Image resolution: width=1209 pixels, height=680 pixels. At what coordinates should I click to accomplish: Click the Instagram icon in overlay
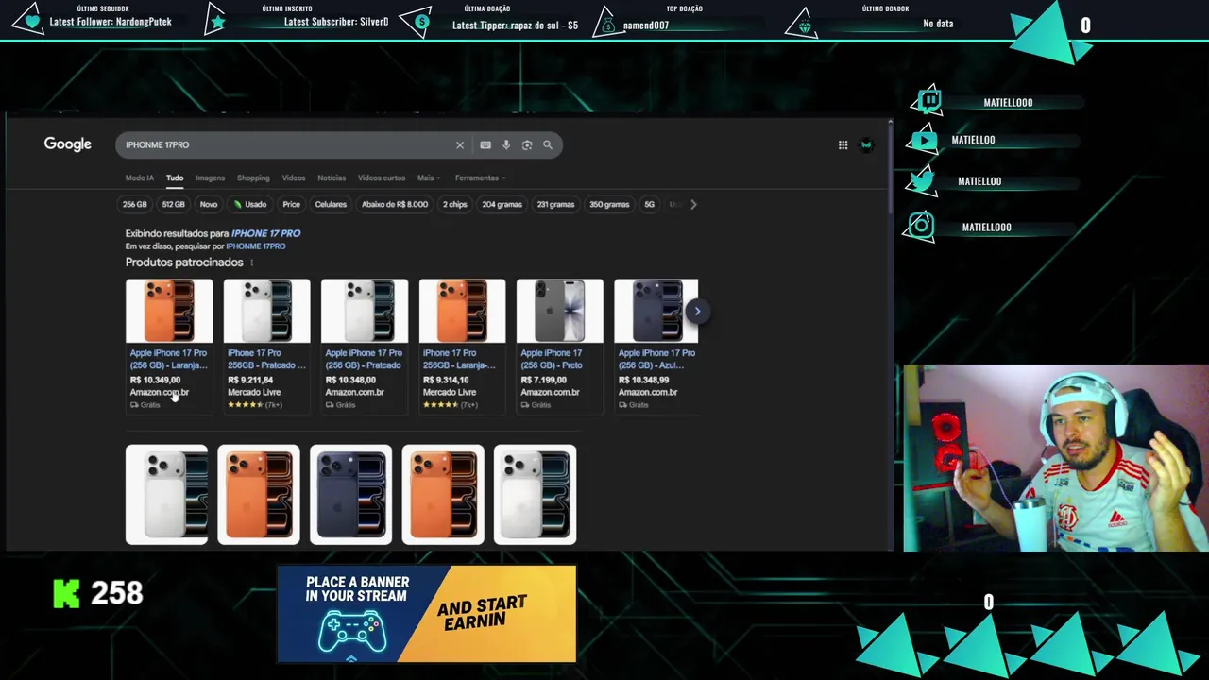(921, 226)
